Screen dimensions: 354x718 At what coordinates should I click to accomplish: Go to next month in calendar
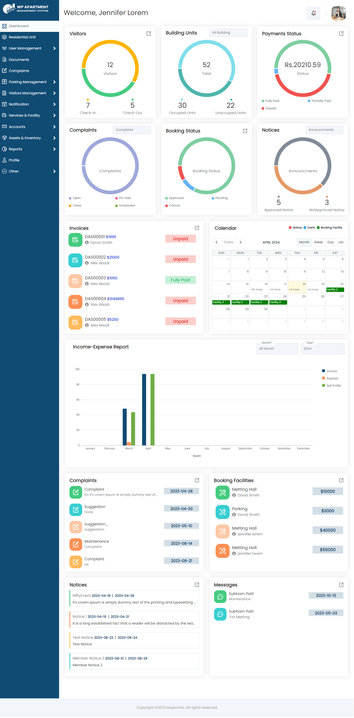coord(240,242)
